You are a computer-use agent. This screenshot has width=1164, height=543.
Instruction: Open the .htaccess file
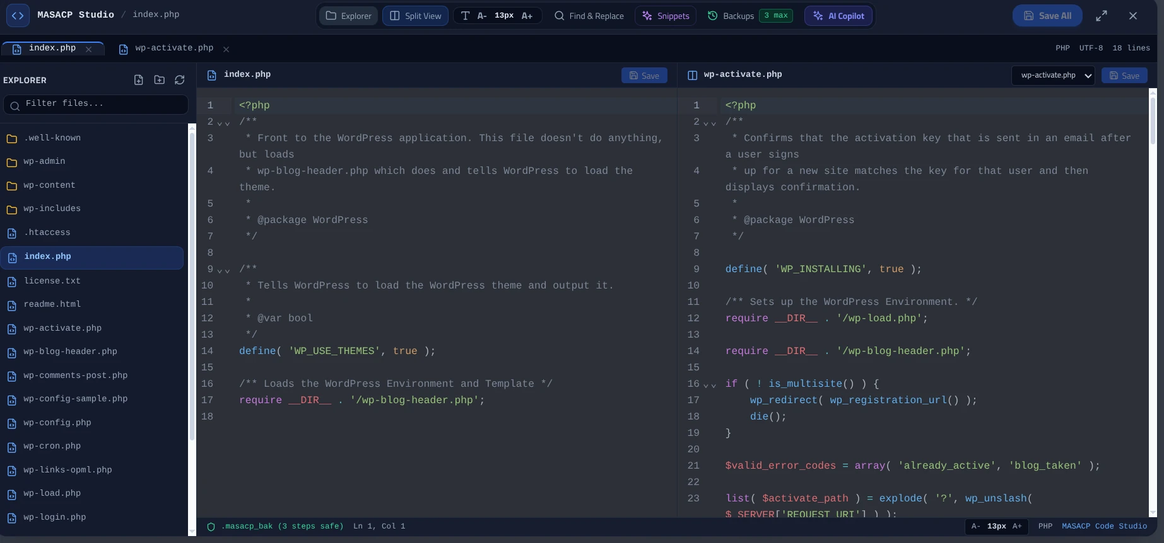(92, 232)
